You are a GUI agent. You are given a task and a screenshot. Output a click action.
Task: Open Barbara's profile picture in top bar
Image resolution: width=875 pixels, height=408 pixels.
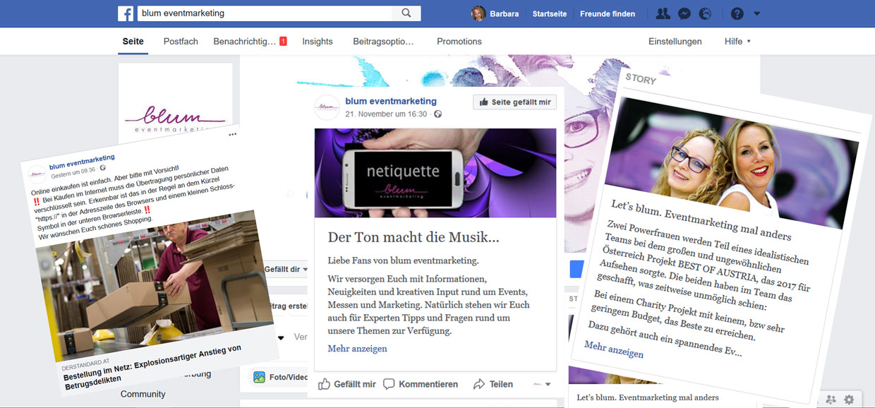(x=478, y=13)
